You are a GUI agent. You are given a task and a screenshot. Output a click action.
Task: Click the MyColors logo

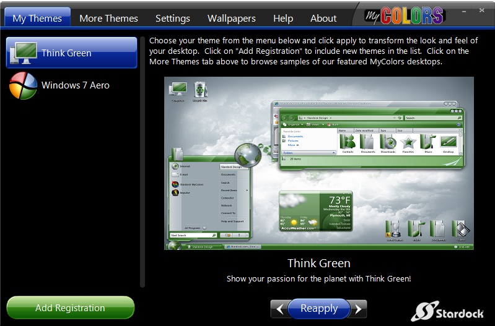[x=405, y=15]
